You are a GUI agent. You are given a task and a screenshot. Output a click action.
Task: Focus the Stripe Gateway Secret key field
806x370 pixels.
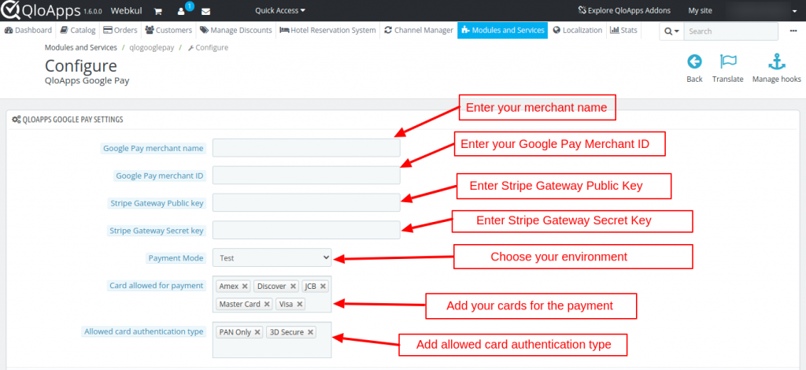point(306,230)
